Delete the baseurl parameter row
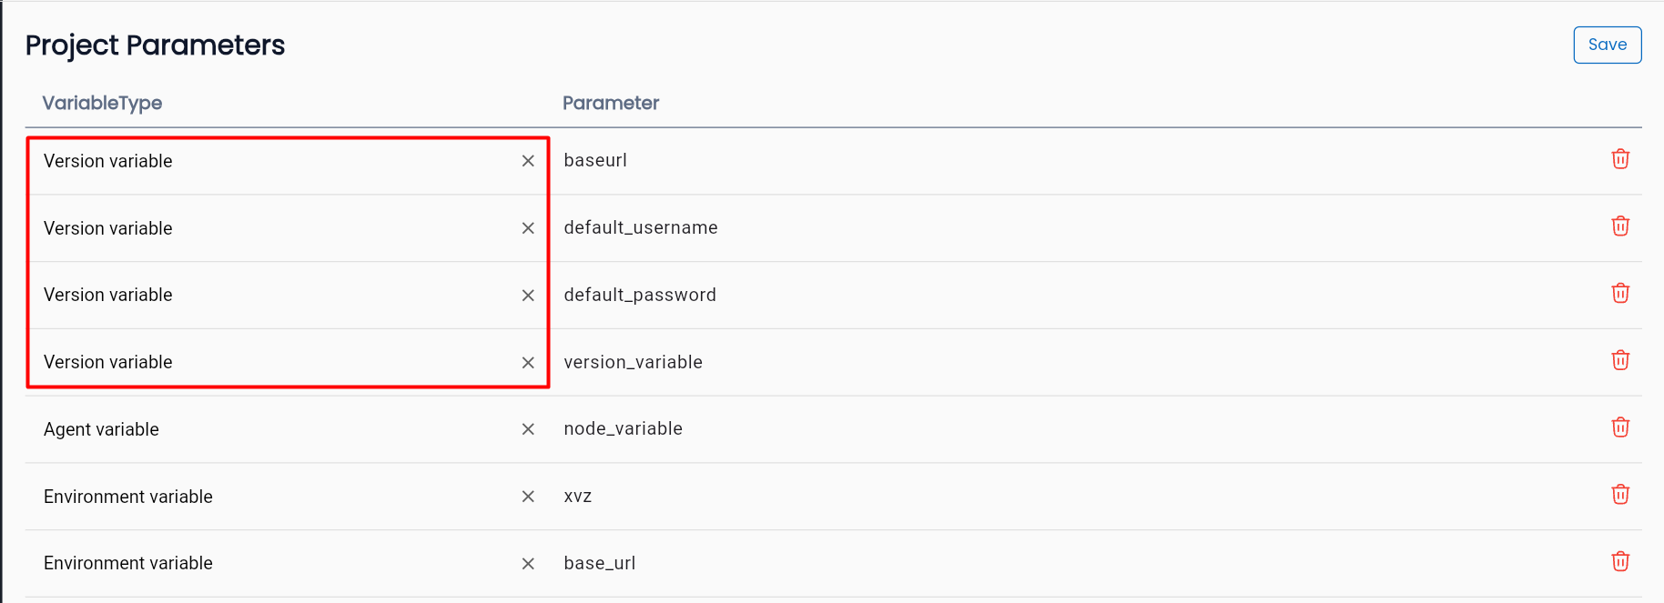1664x603 pixels. pos(1620,159)
